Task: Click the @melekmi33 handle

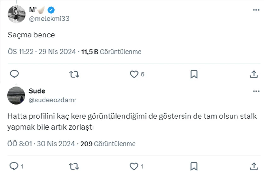Action: click(49, 19)
